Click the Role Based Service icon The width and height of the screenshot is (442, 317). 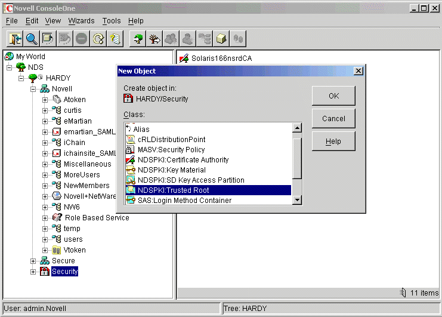point(57,217)
